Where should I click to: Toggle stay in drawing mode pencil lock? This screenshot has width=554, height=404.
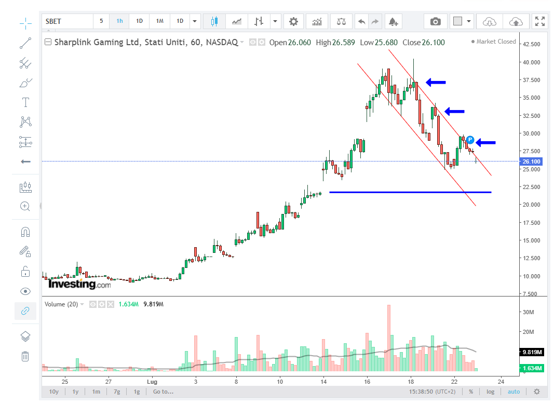tap(25, 251)
